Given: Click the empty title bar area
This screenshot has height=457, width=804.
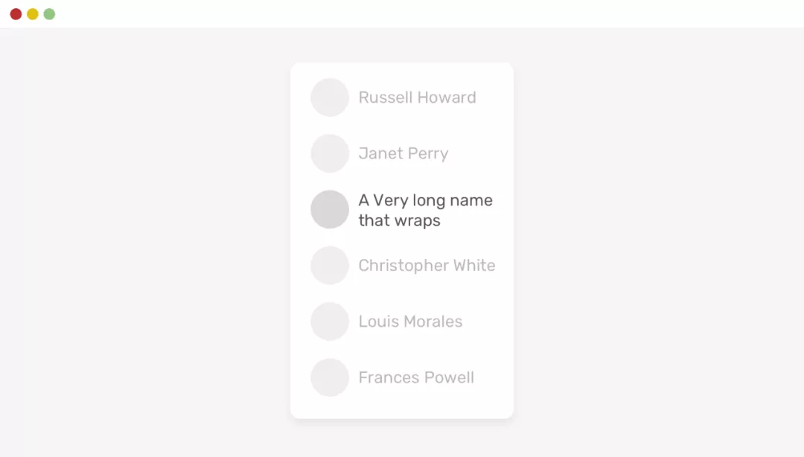Looking at the screenshot, I should pos(402,14).
